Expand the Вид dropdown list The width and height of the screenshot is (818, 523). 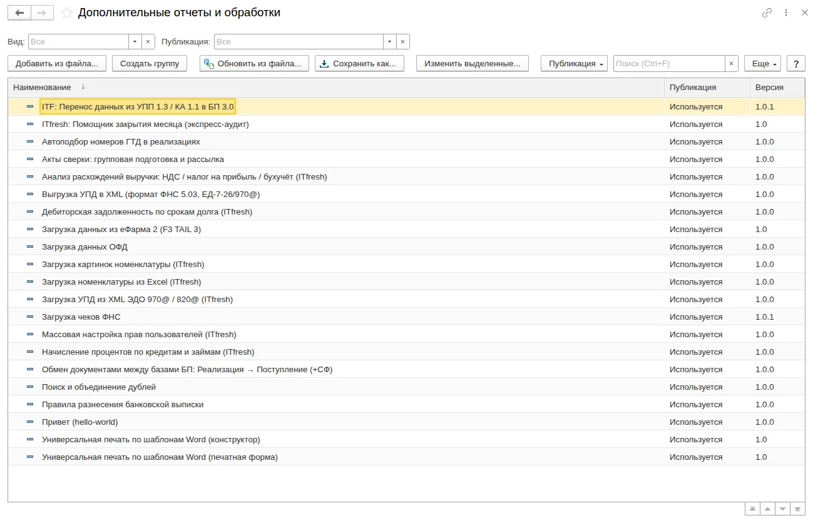[136, 42]
